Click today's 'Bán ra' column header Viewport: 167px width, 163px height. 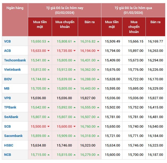point(89,22)
